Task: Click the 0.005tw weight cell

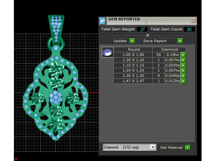Action: 172,65
